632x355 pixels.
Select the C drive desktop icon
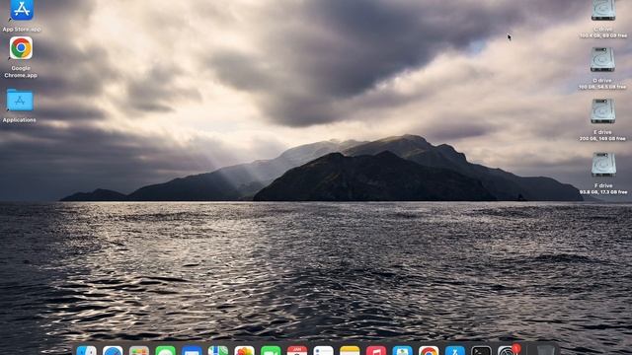603,10
